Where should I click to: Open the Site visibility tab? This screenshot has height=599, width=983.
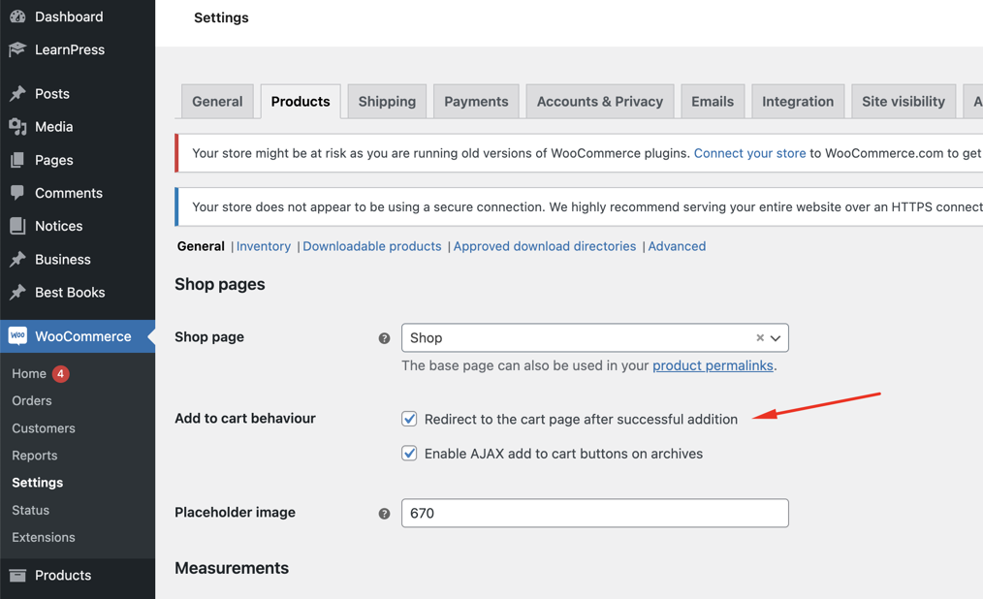pos(904,102)
